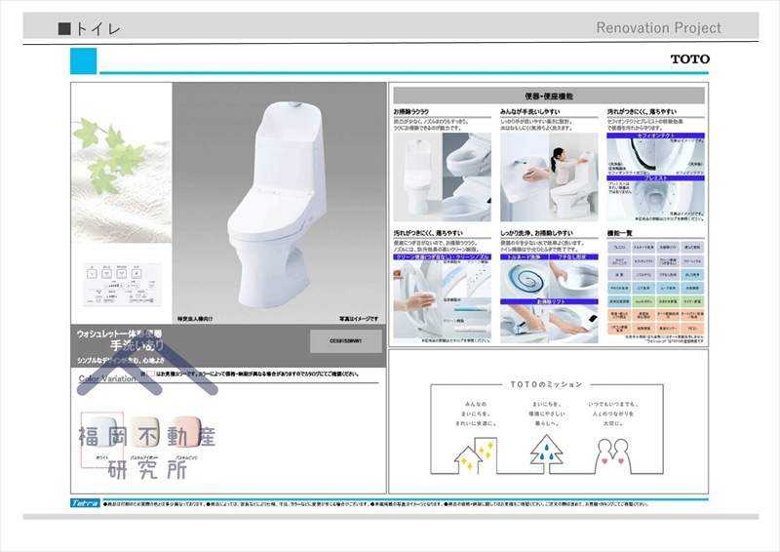Click the girl washing hands at toilet photo
The image size is (780, 552).
(x=573, y=177)
